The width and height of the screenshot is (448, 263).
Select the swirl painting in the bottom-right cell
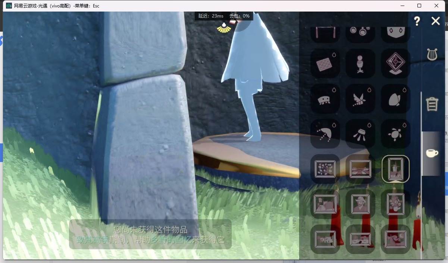coord(396,239)
